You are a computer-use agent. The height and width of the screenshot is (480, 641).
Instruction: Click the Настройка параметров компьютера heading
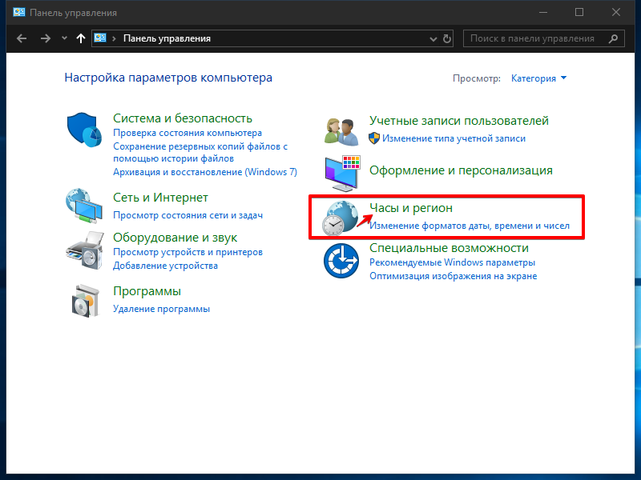(168, 78)
